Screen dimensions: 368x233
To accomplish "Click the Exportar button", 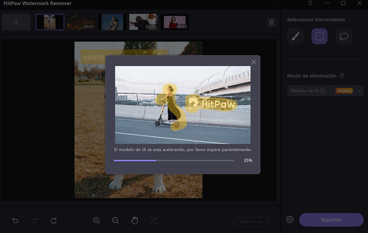I will (331, 220).
